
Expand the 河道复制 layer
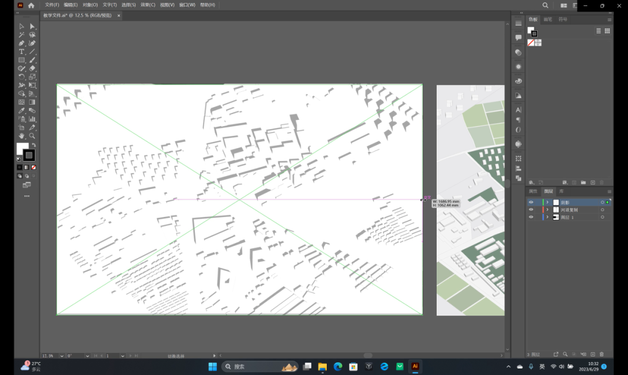[548, 209]
